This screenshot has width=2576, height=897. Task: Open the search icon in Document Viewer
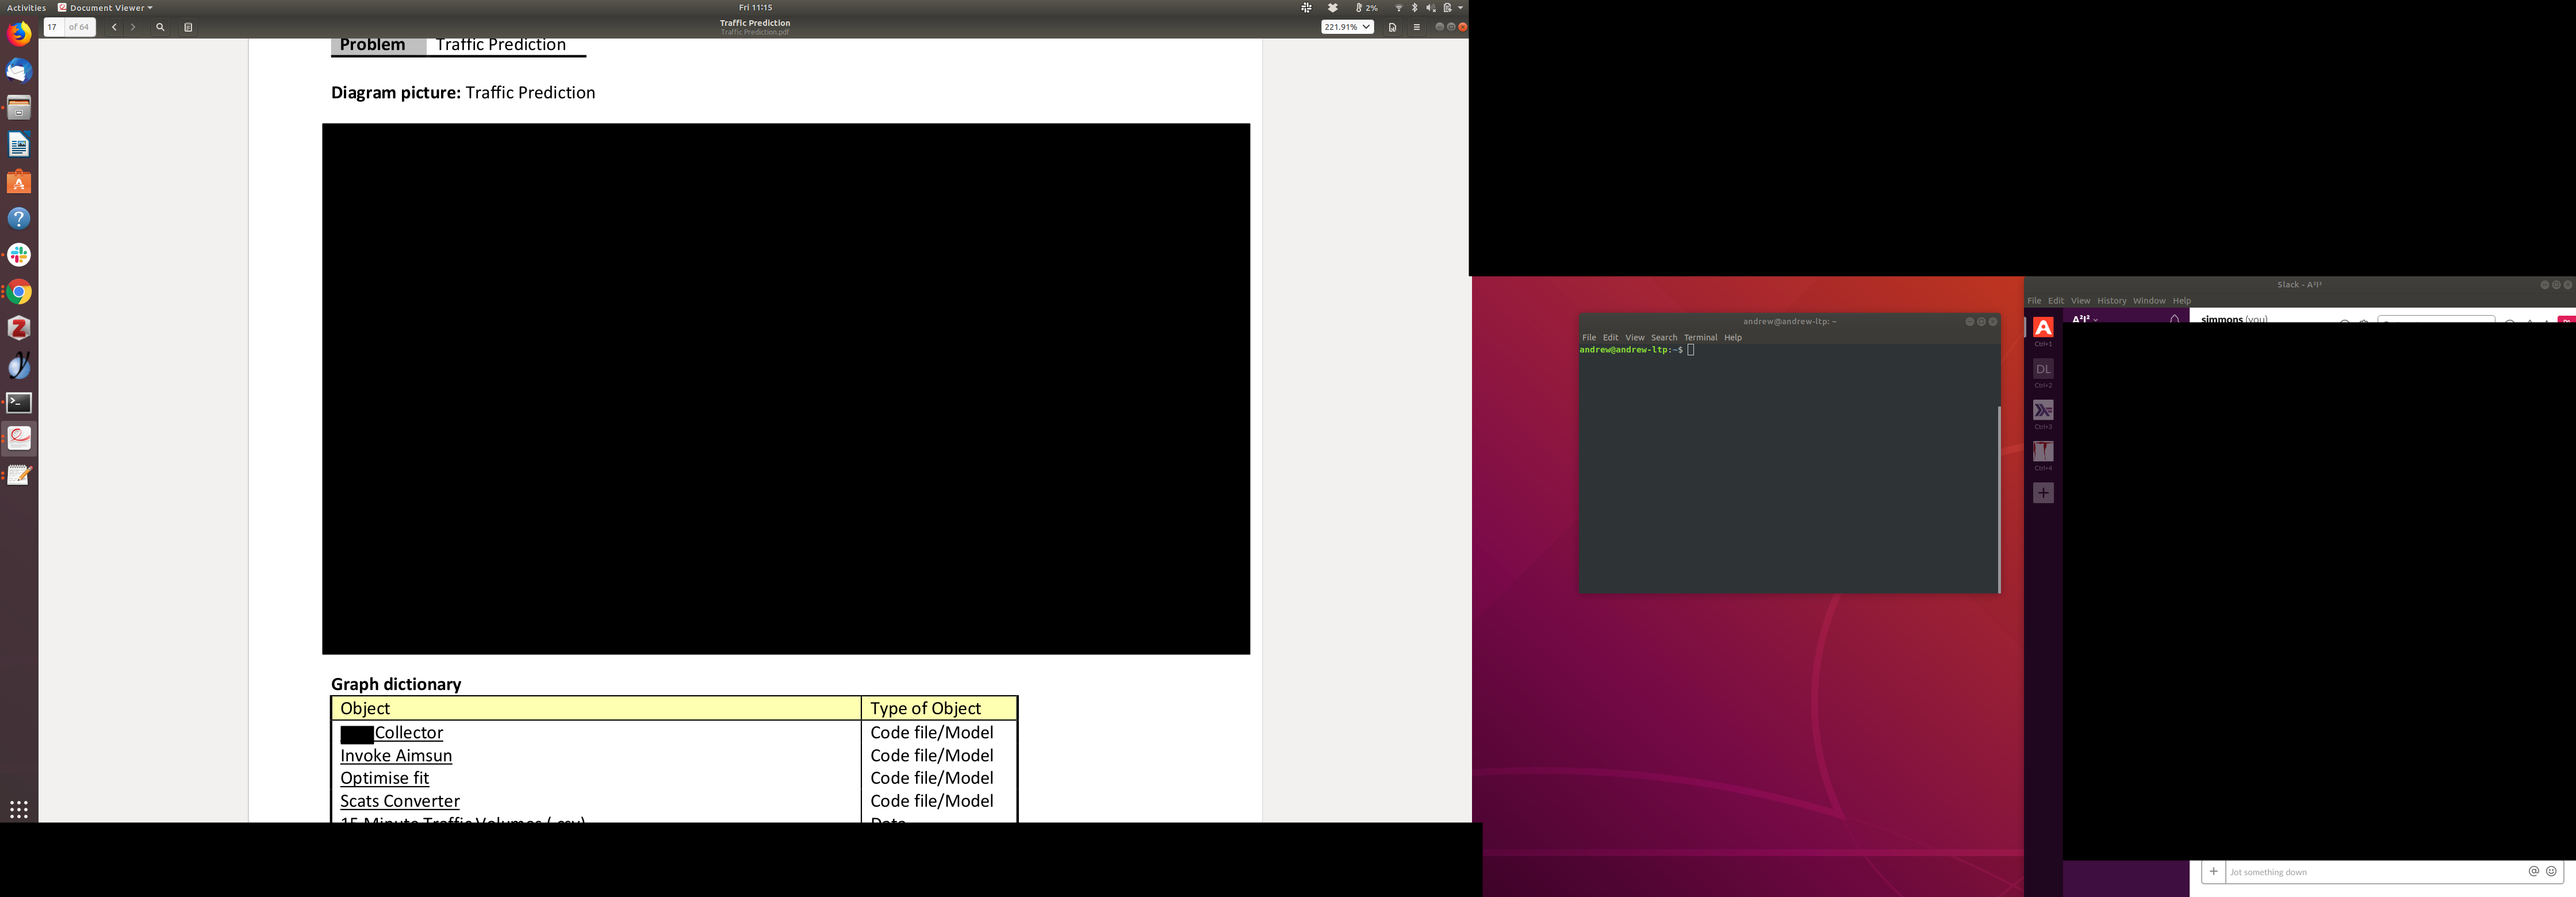tap(160, 27)
